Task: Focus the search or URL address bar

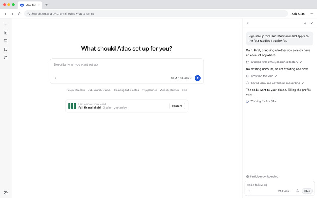Action: click(x=156, y=13)
